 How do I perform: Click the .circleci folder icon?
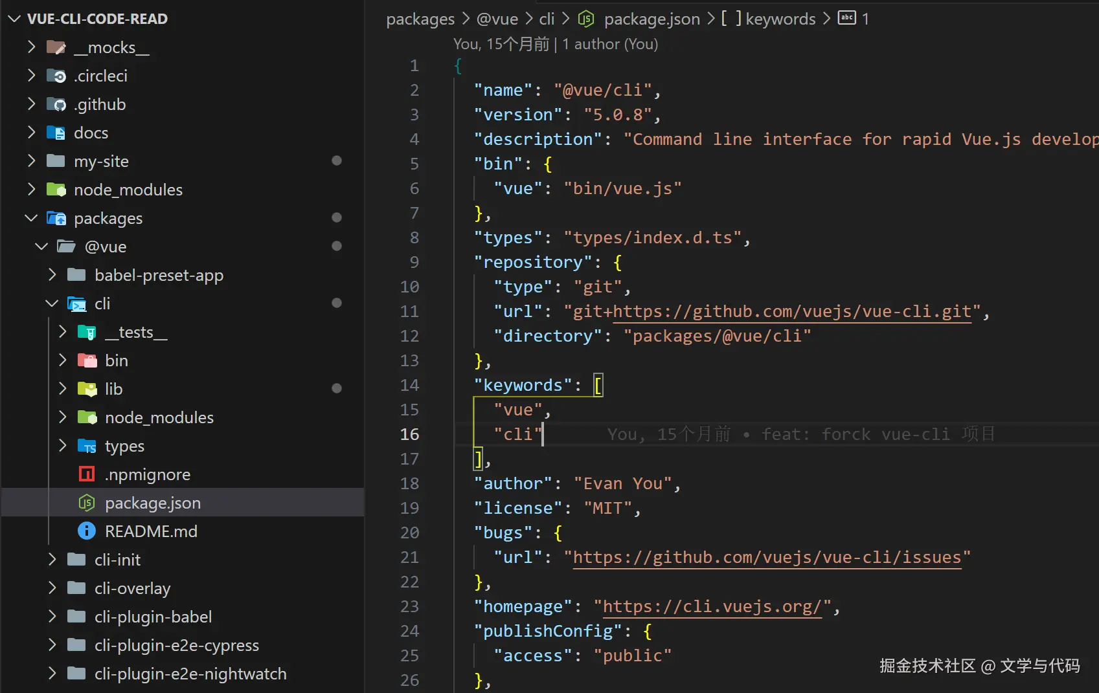coord(56,76)
